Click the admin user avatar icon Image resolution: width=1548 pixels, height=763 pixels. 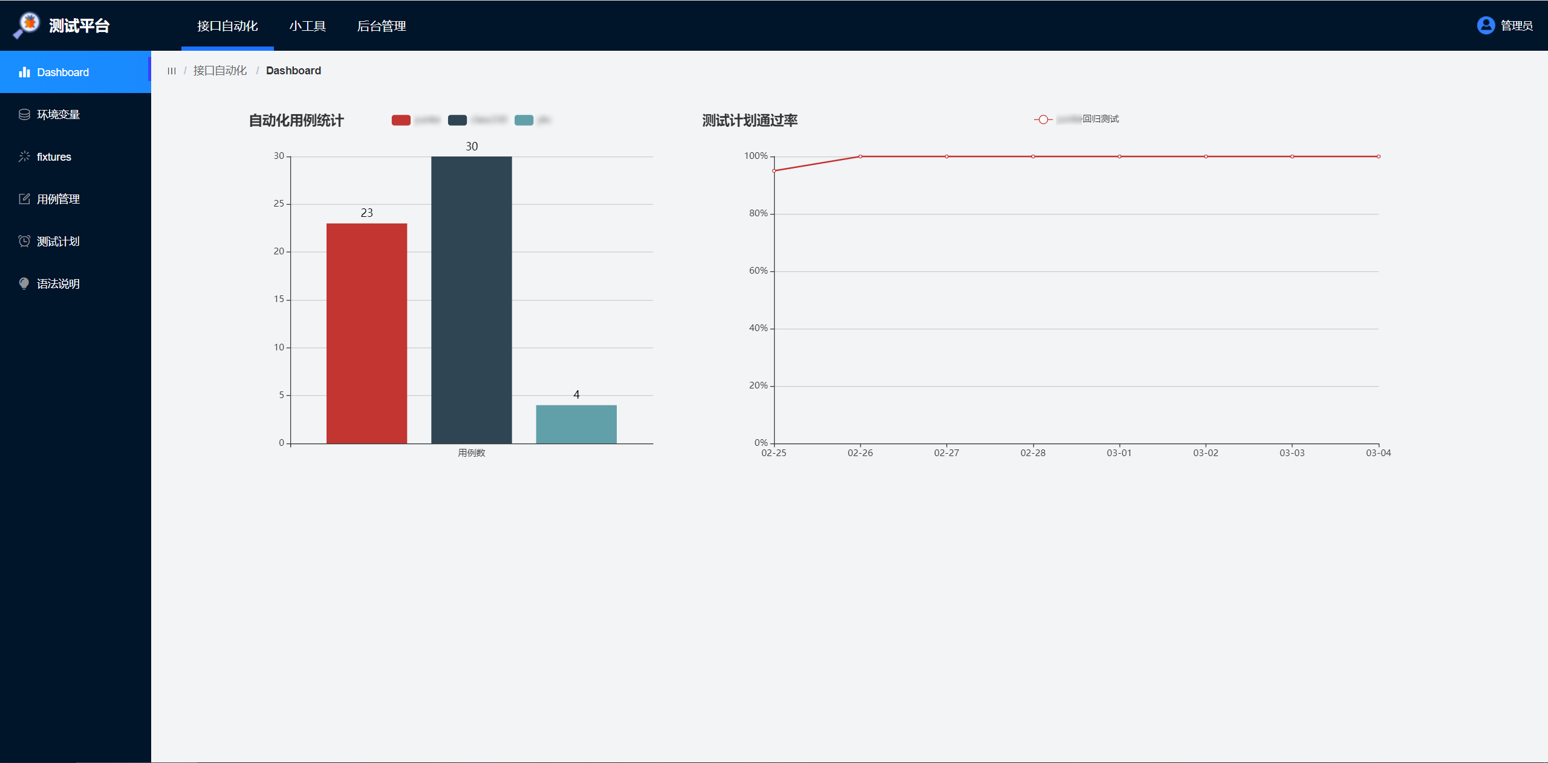1485,25
